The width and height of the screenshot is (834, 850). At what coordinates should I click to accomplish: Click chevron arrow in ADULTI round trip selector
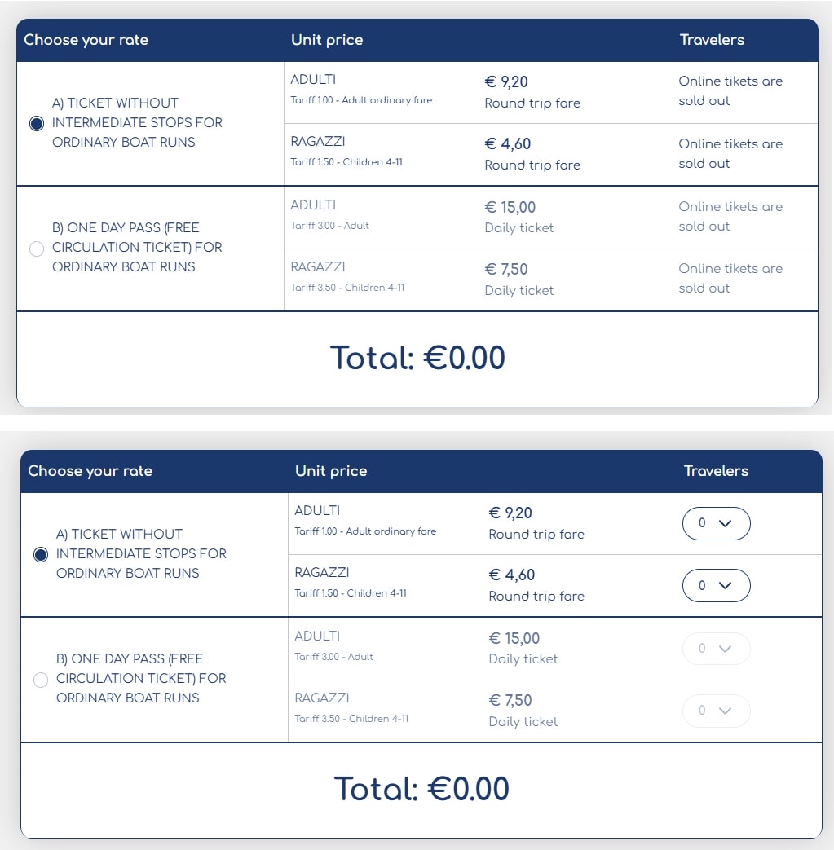[725, 523]
